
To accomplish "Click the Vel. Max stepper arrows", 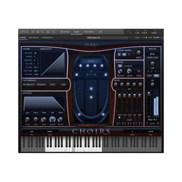I will click(x=38, y=67).
